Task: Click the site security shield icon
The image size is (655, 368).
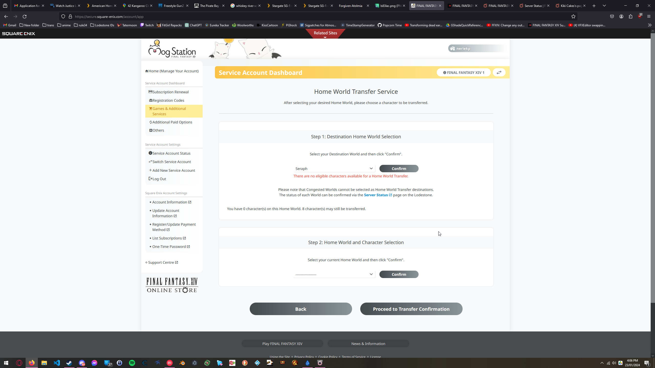Action: (63, 17)
